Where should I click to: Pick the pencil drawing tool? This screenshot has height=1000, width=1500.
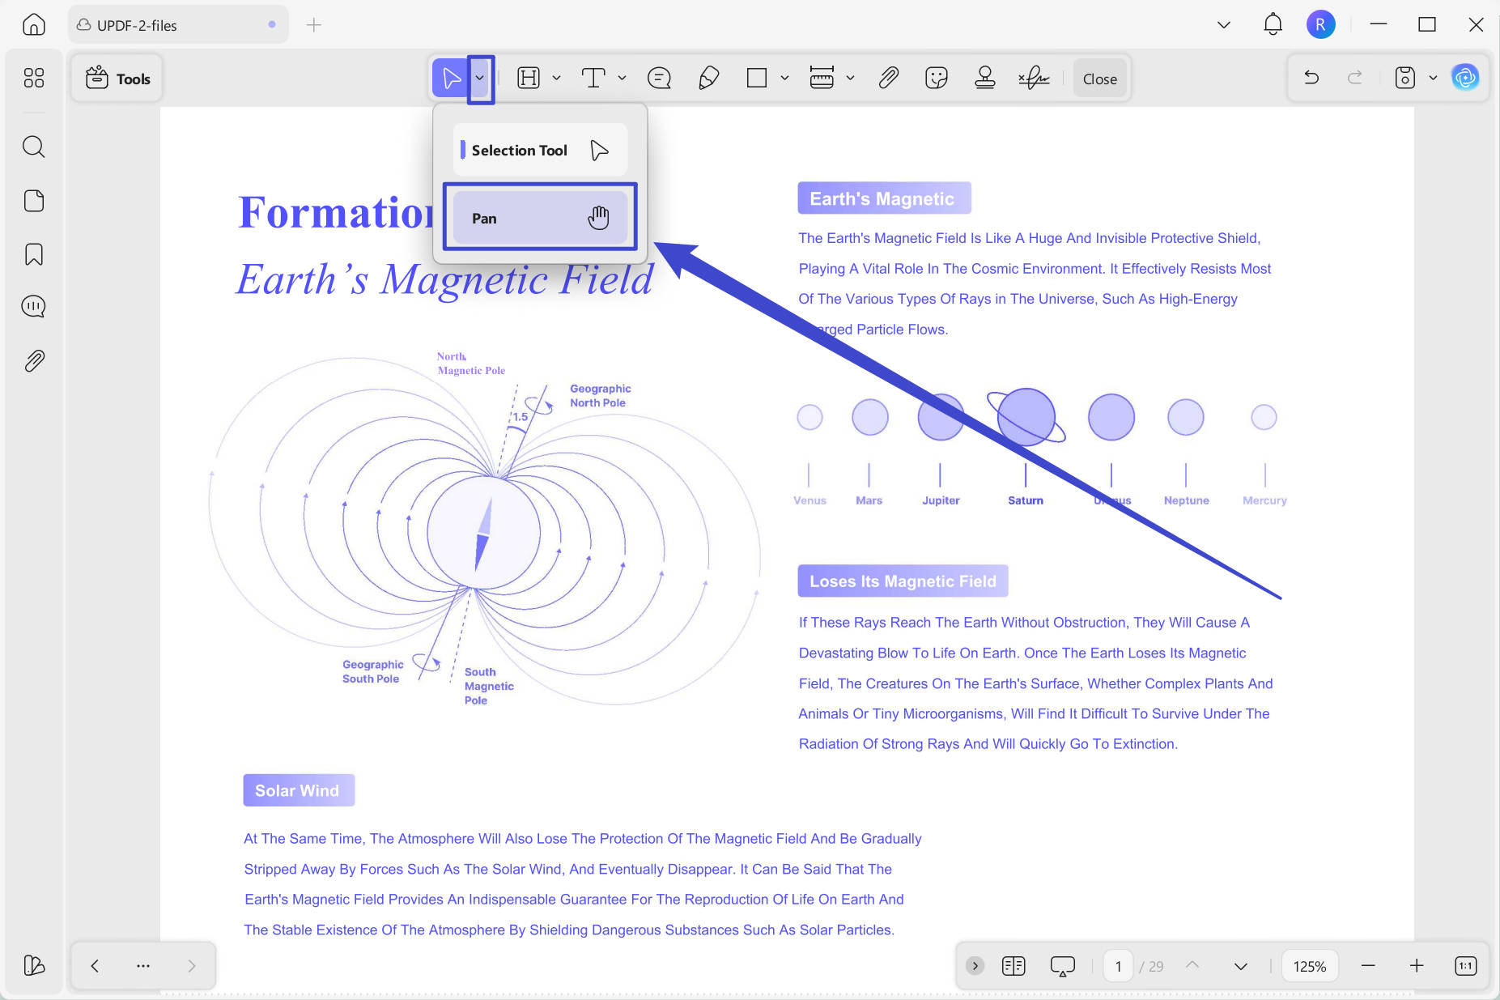(708, 79)
